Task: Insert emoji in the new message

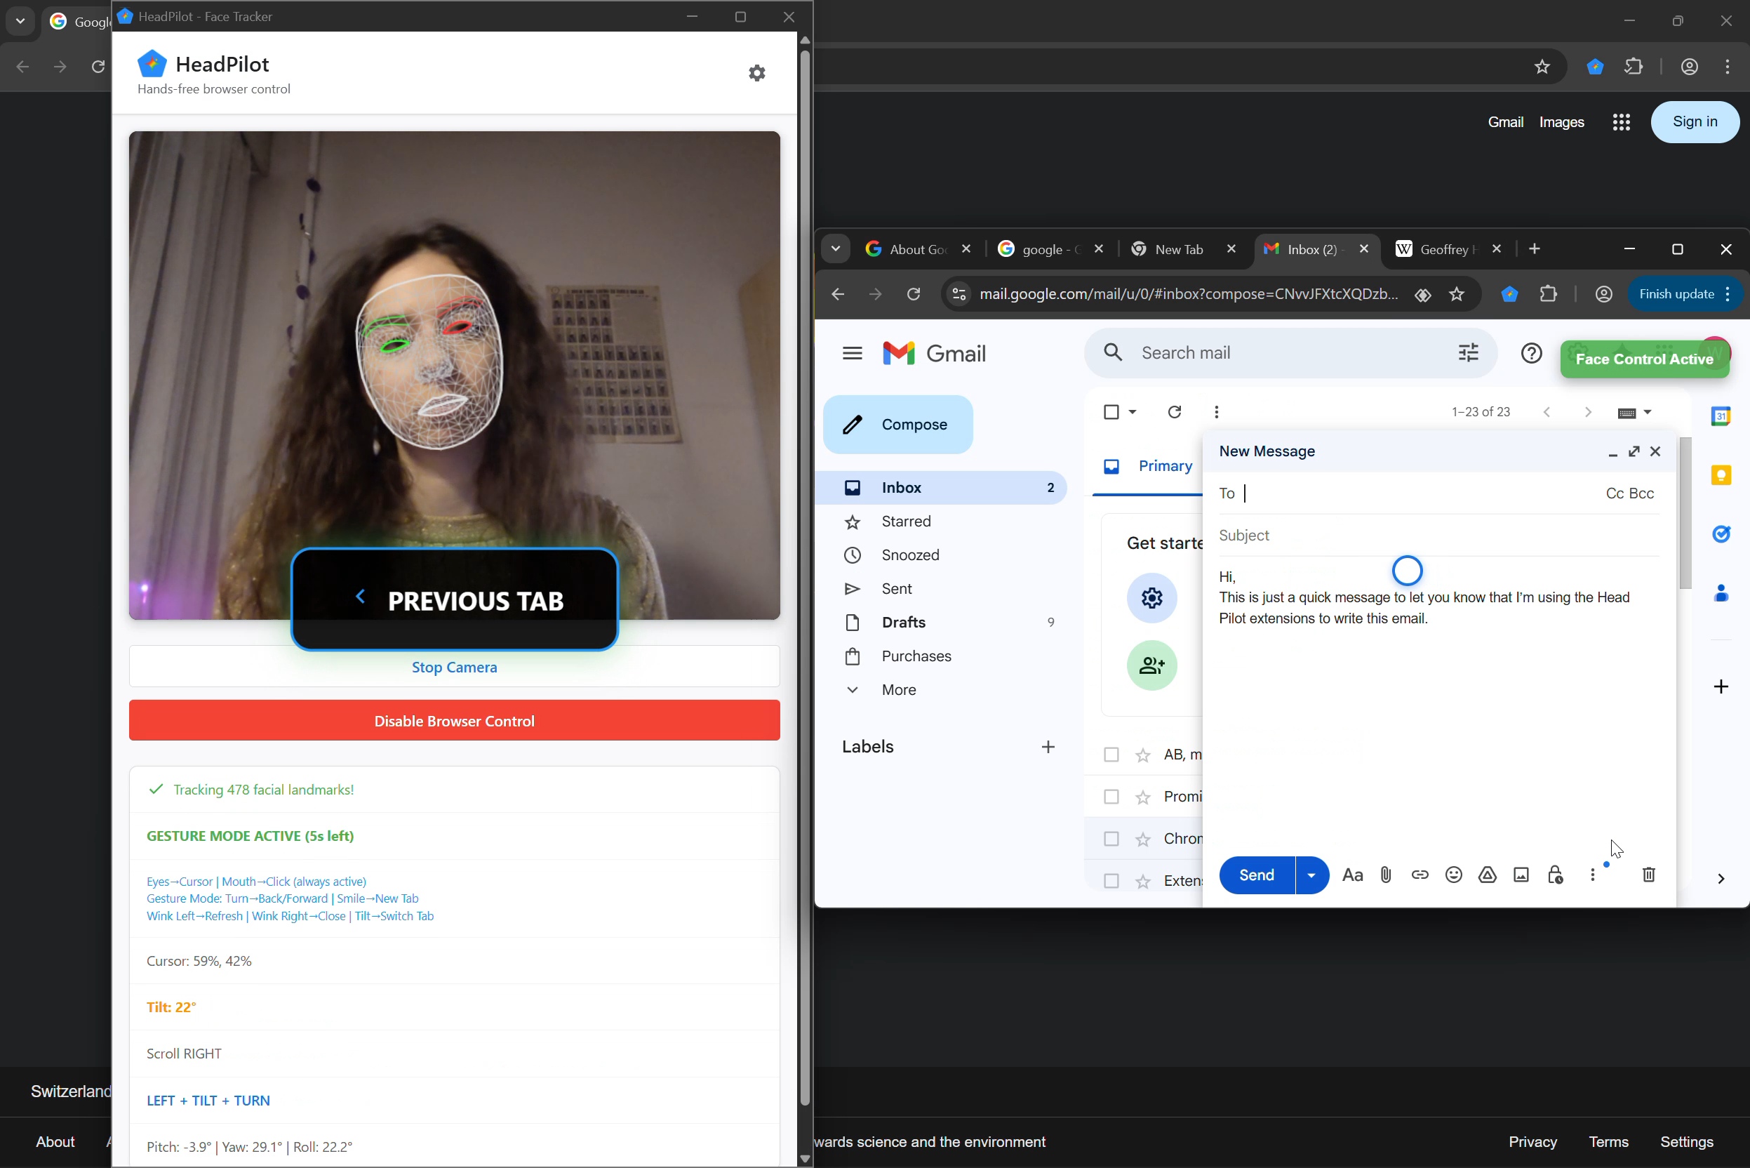Action: coord(1453,875)
